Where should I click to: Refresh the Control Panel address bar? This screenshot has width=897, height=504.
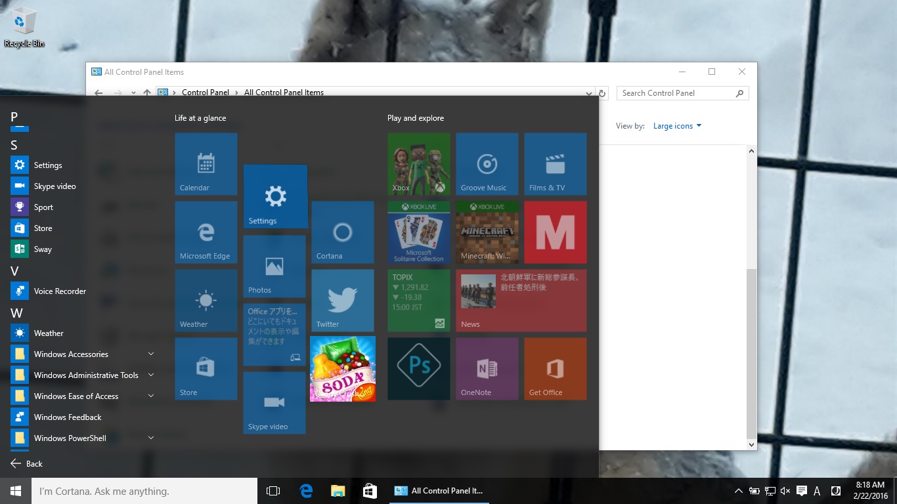point(602,93)
